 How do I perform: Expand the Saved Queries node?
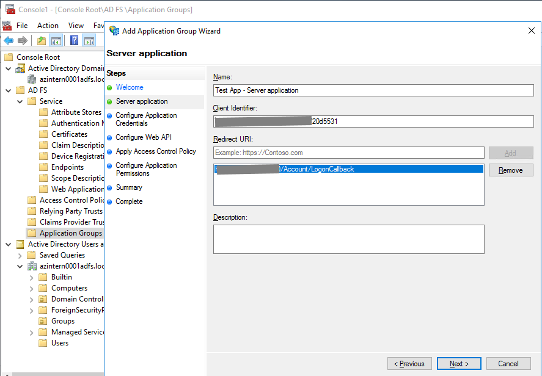coord(20,255)
